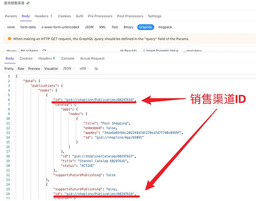Open the response Cookies tab

[x=26, y=59]
